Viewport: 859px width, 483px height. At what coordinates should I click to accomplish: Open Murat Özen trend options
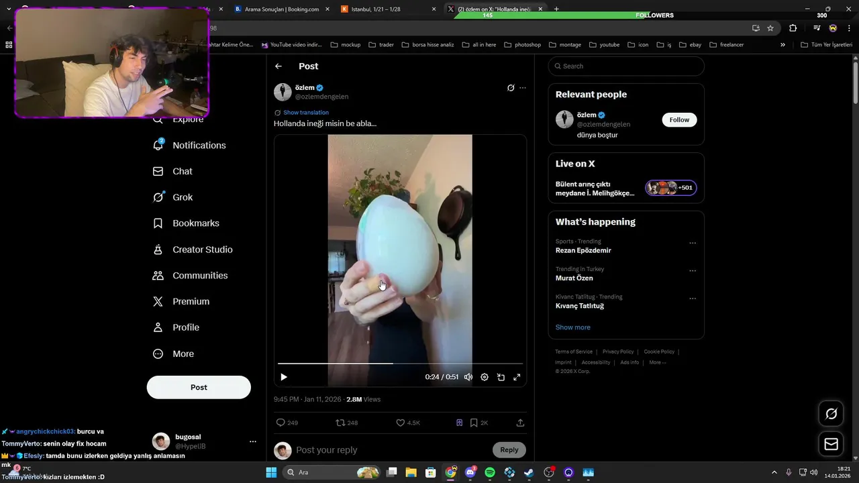coord(693,271)
